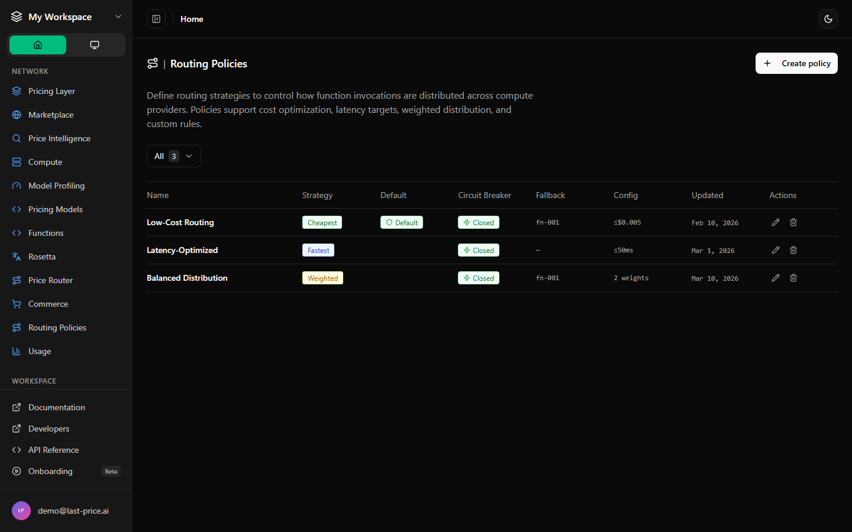Screen dimensions: 852x532
Task: Delete the Latency-Optimized policy
Action: pyautogui.click(x=793, y=250)
